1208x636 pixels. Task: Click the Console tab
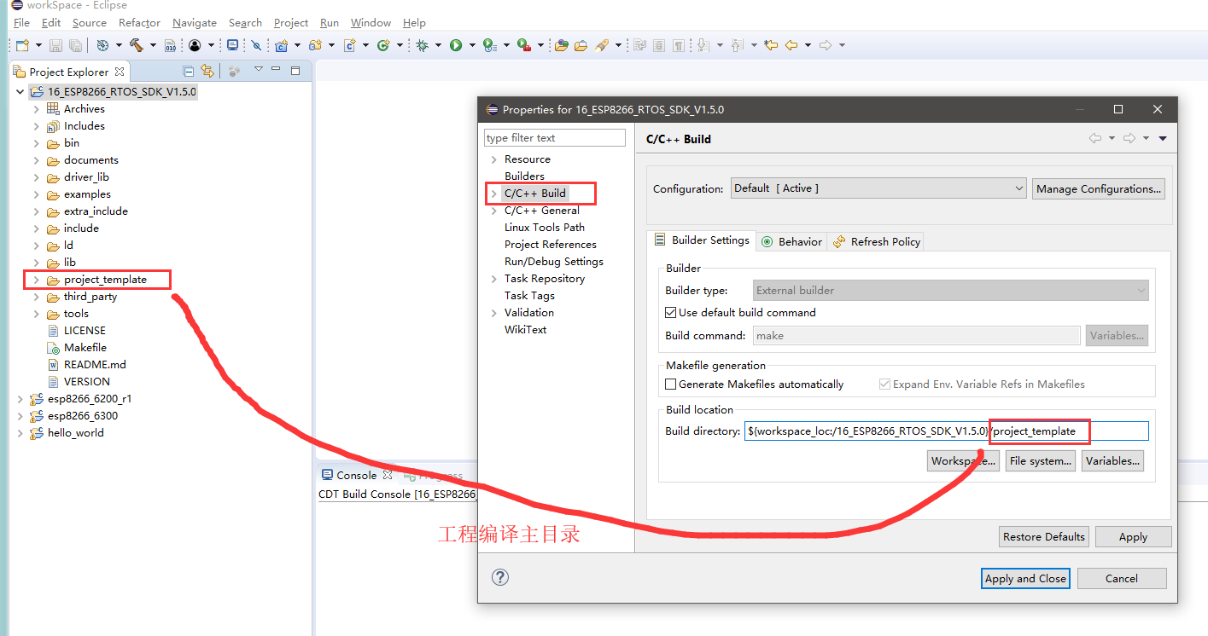356,476
